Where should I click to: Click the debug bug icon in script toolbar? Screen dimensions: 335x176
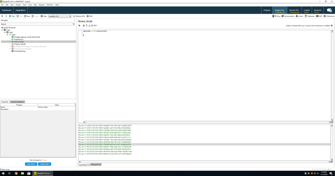[83, 25]
